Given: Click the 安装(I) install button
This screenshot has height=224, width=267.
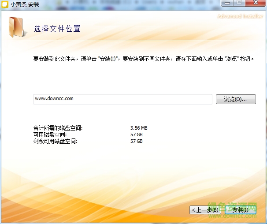Looking at the screenshot, I should click(x=240, y=210).
